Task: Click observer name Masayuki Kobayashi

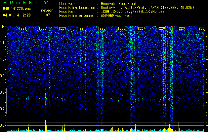Action: click(x=119, y=4)
